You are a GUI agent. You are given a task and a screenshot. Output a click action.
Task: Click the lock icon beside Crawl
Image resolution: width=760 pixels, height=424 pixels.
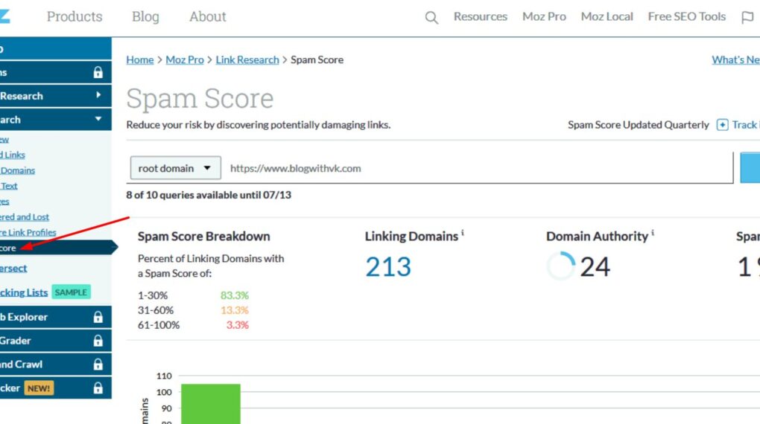pyautogui.click(x=98, y=364)
